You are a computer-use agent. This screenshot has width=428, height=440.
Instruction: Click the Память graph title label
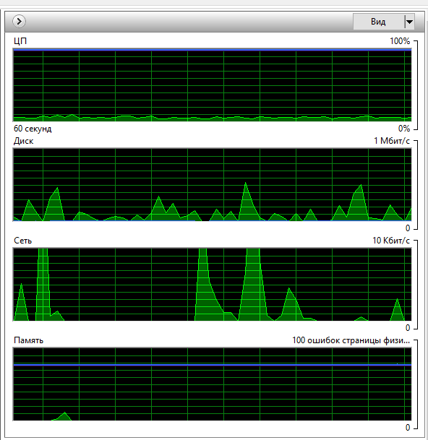29,340
